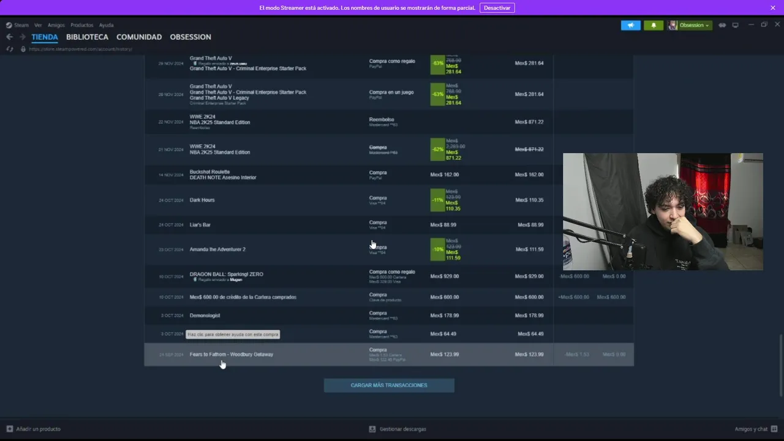
Task: Click Añadir un producto
Action: [x=39, y=429]
